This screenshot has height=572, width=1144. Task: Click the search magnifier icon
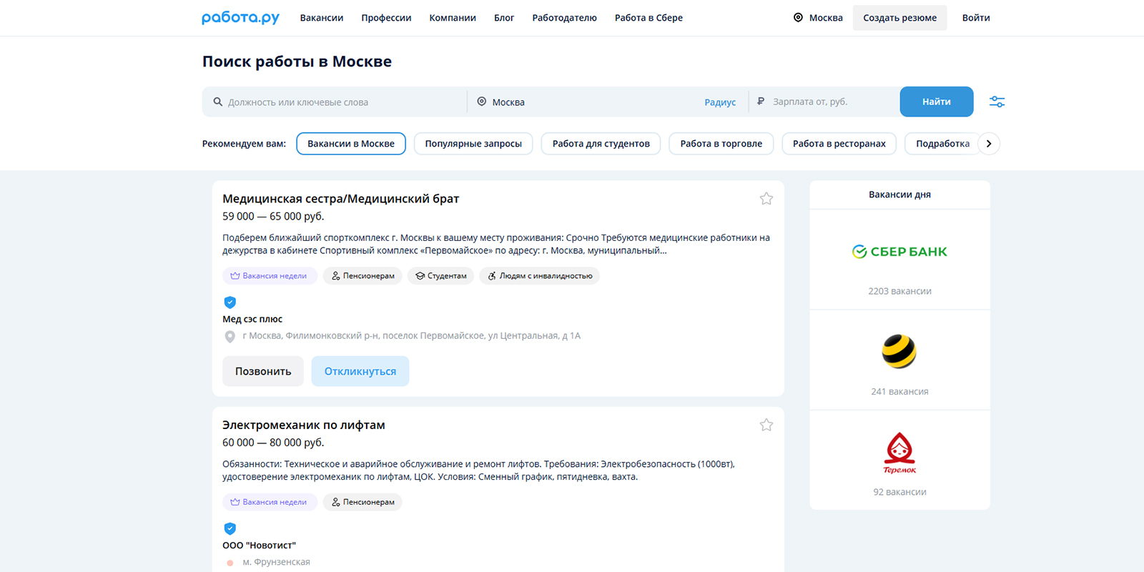pos(218,102)
